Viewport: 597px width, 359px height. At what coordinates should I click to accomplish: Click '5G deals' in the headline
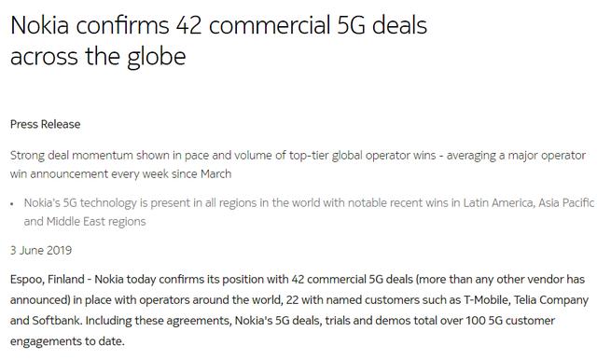coord(382,25)
